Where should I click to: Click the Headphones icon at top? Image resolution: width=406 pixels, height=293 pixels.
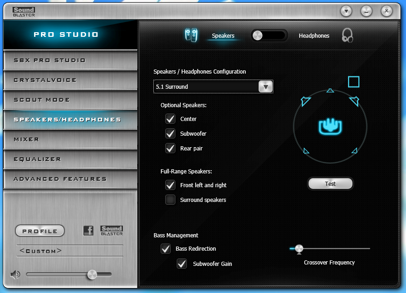point(347,35)
